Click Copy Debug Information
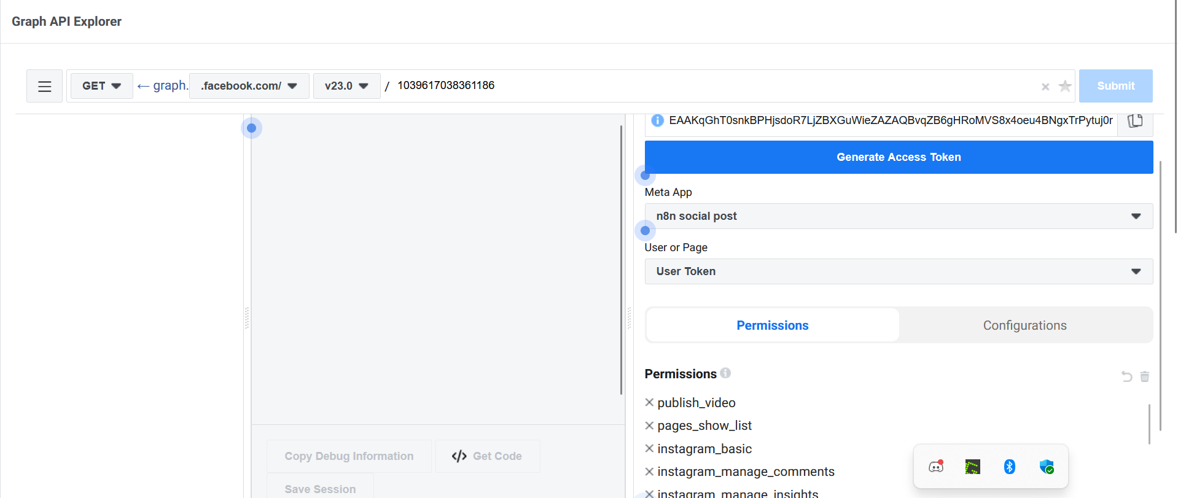The width and height of the screenshot is (1178, 498). tap(349, 456)
